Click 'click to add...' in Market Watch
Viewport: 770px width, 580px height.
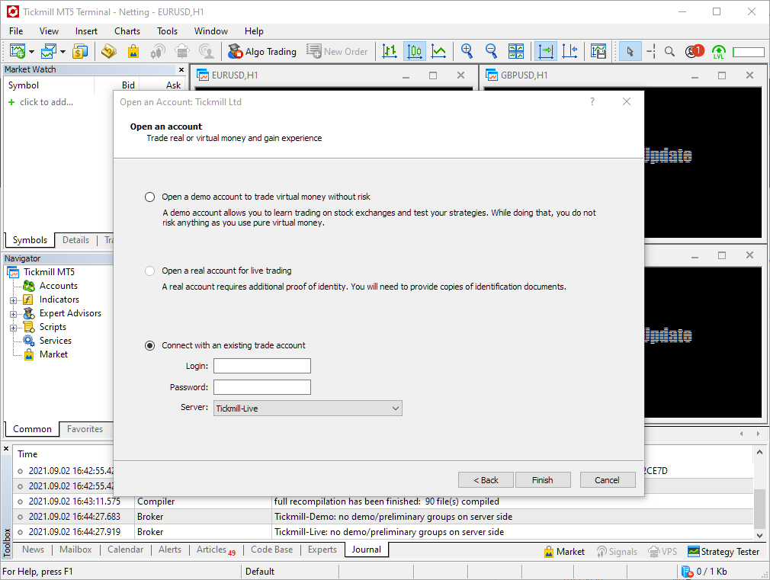tap(47, 102)
